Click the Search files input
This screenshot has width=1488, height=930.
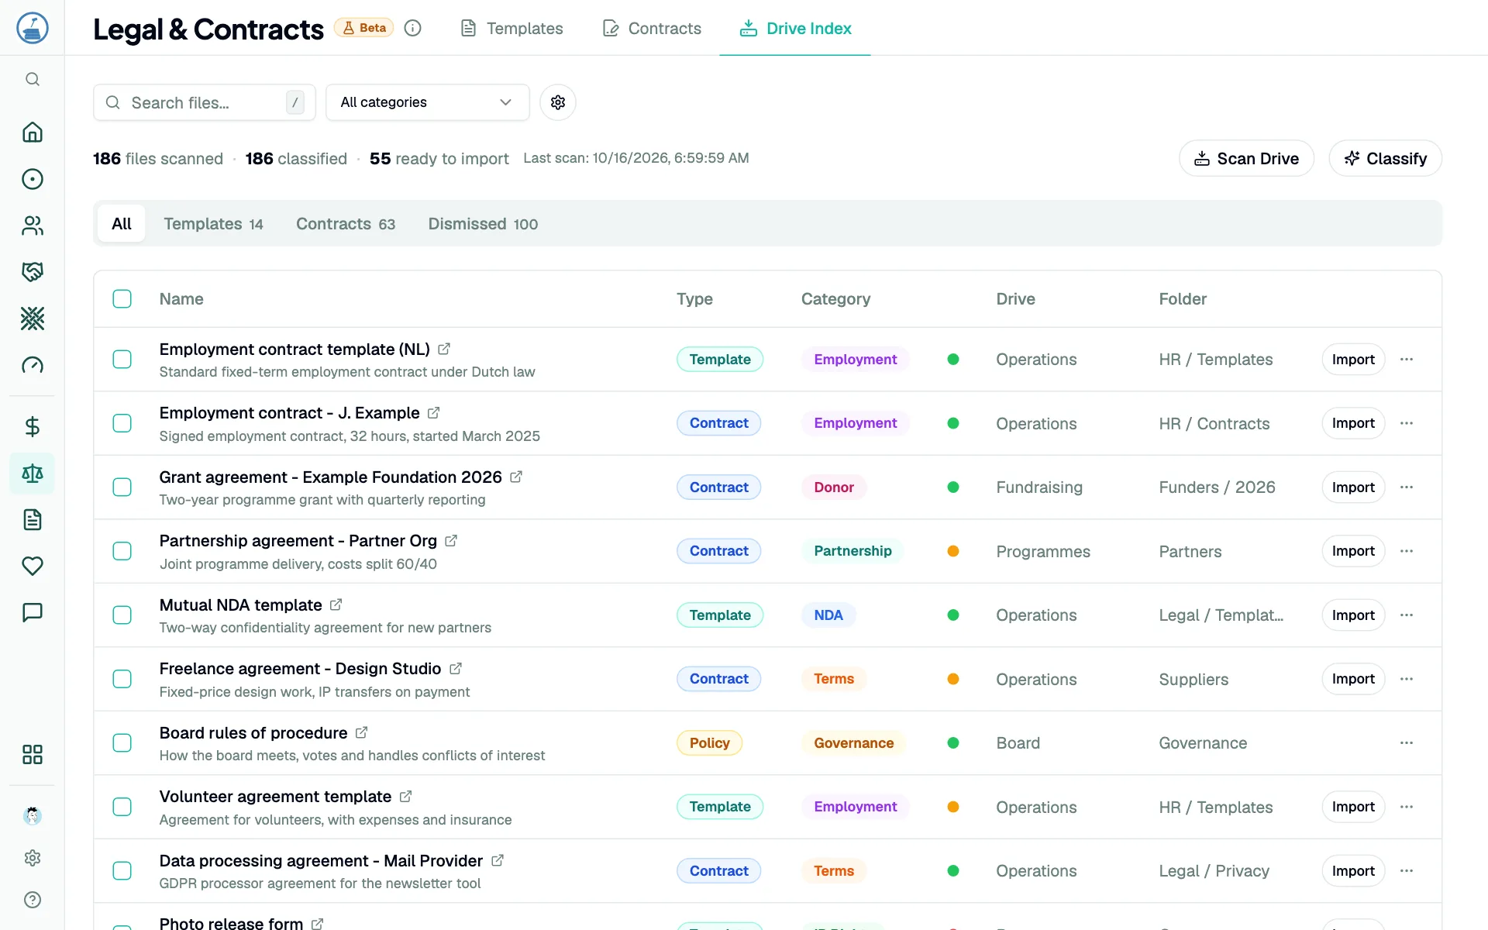tap(205, 102)
